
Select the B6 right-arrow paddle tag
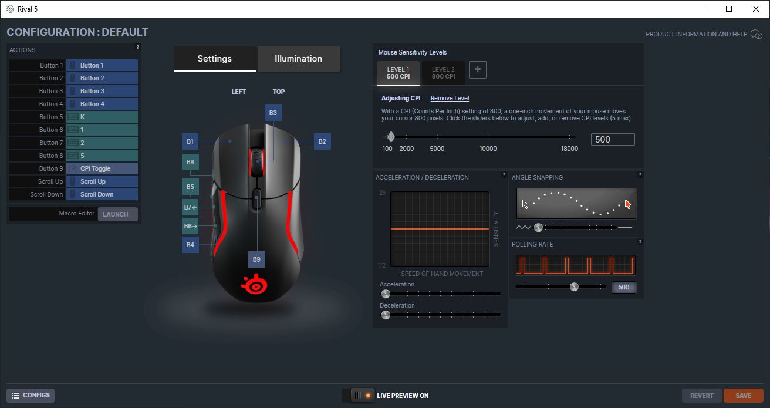click(190, 226)
